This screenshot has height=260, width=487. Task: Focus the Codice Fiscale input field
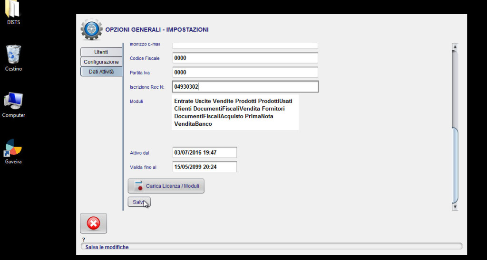[x=245, y=58]
